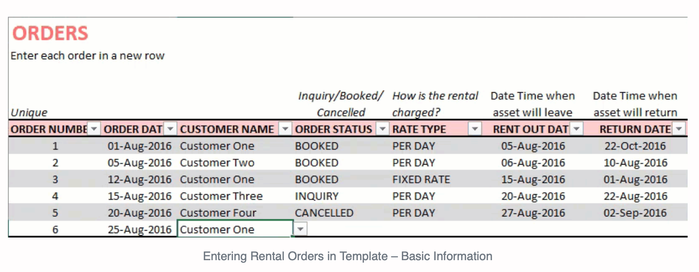Open the ORDER NUMBER filter dropdown

[94, 129]
